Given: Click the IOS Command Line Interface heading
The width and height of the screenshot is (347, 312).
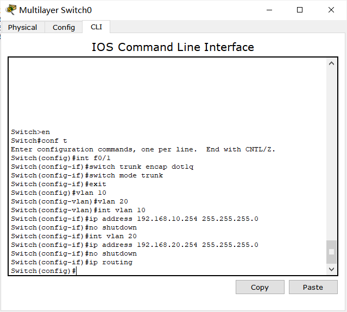Looking at the screenshot, I should coord(173,47).
